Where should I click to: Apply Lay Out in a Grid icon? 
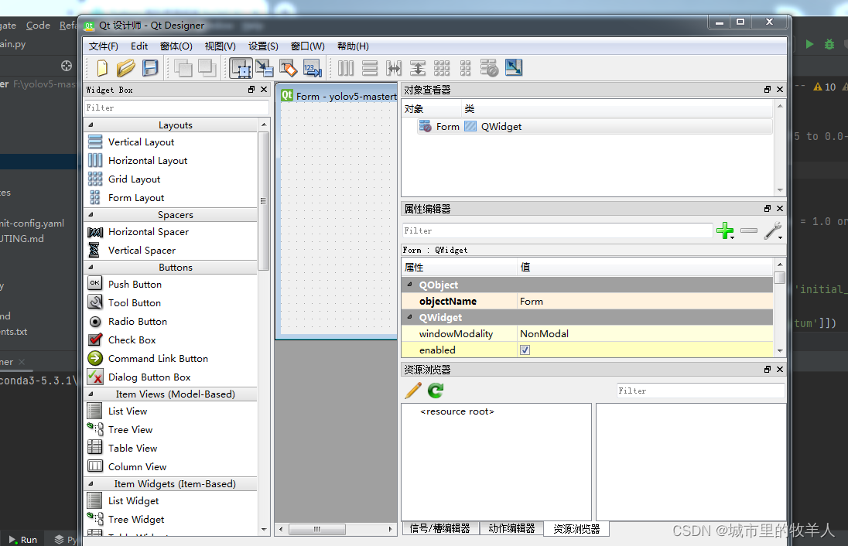(x=442, y=68)
